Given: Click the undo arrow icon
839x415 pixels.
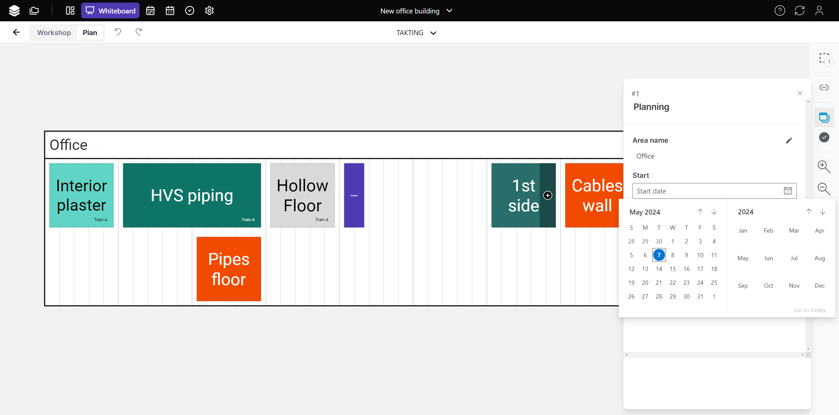Looking at the screenshot, I should [118, 32].
